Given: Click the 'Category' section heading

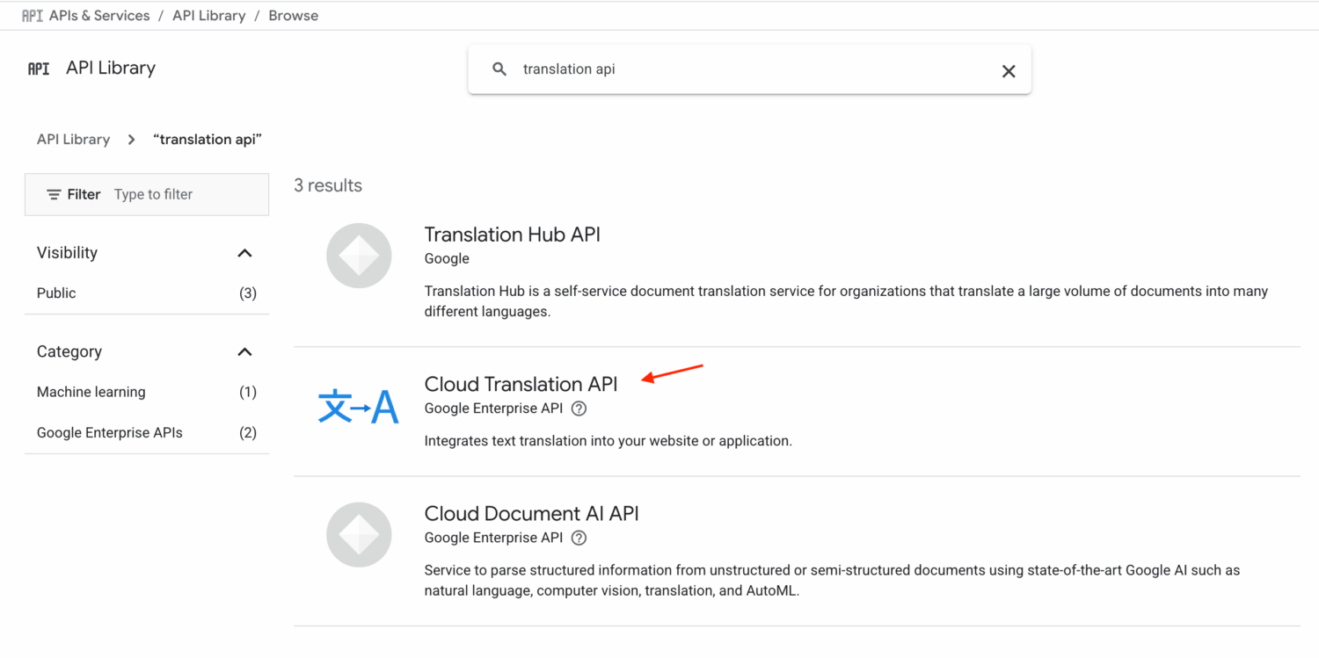Looking at the screenshot, I should click(69, 352).
